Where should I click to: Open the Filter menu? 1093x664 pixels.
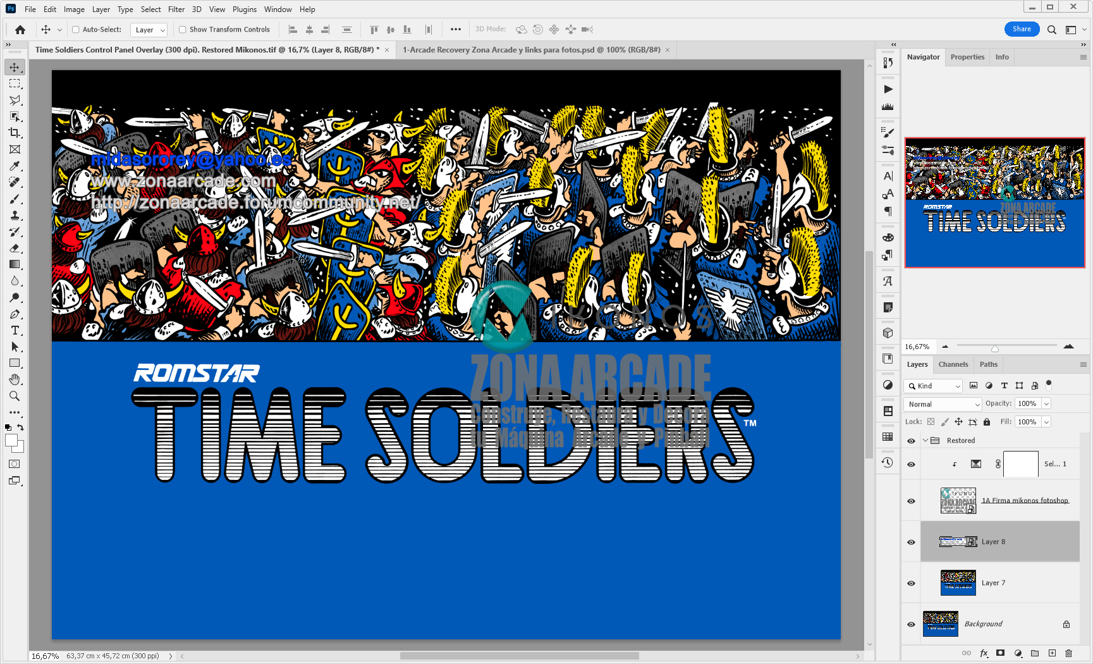click(x=176, y=9)
